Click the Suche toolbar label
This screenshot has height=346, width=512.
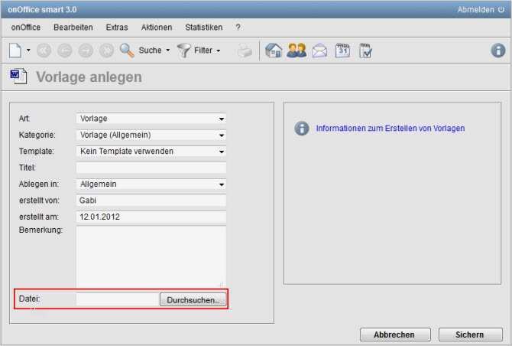(151, 51)
